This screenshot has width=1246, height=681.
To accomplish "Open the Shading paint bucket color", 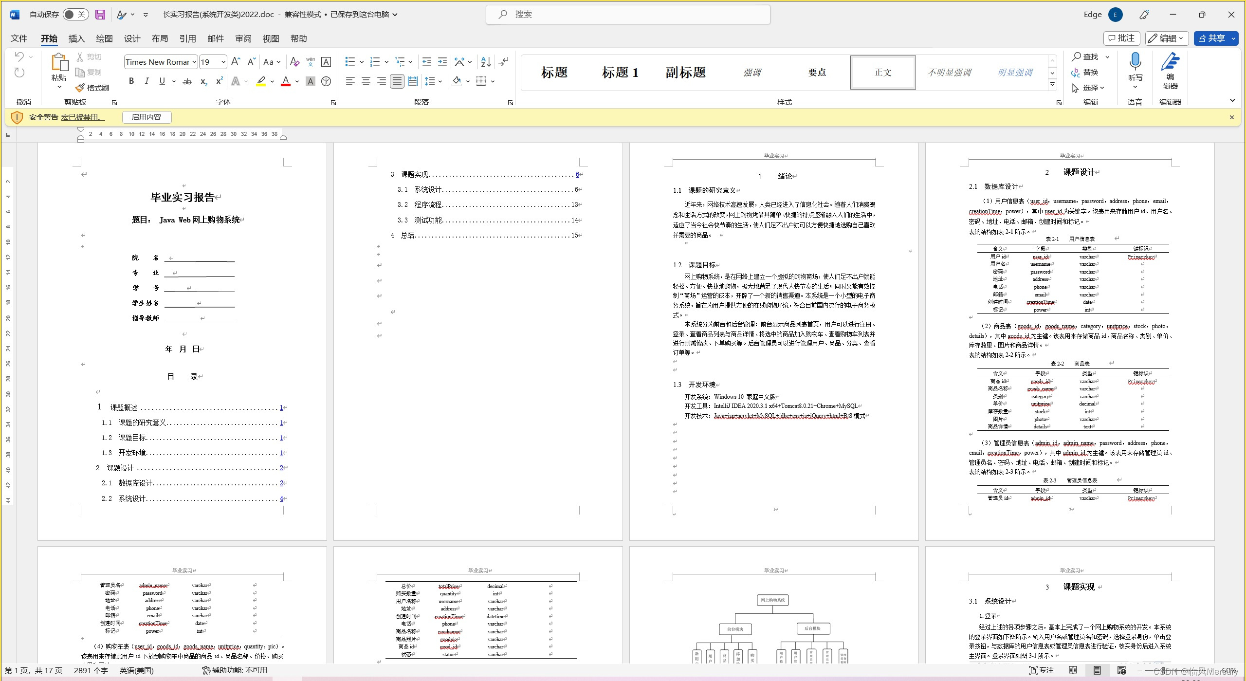I will point(457,81).
